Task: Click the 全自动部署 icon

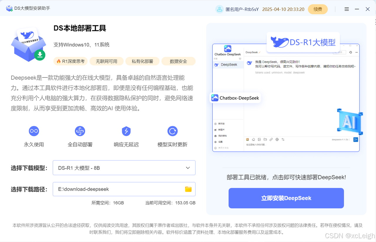Action: (80, 131)
